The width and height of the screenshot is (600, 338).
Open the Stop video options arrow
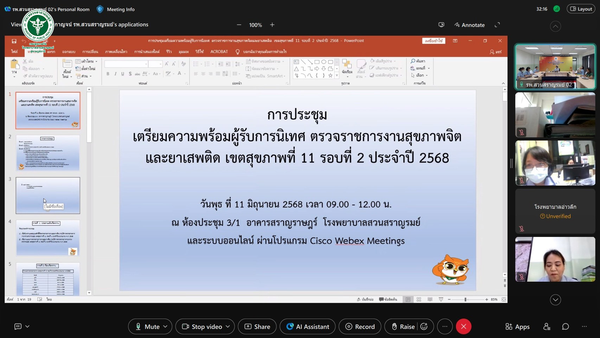[x=228, y=327]
